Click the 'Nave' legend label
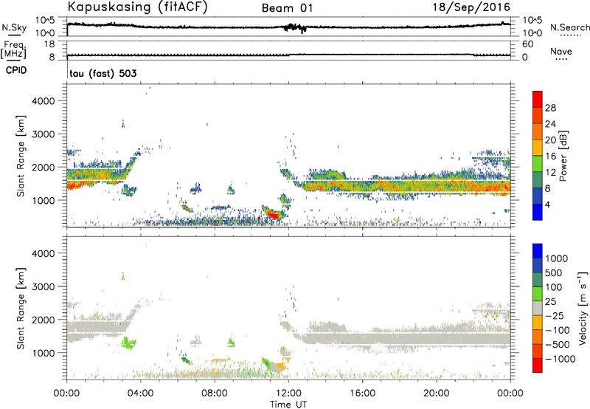Image resolution: width=590 pixels, height=409 pixels. point(561,51)
